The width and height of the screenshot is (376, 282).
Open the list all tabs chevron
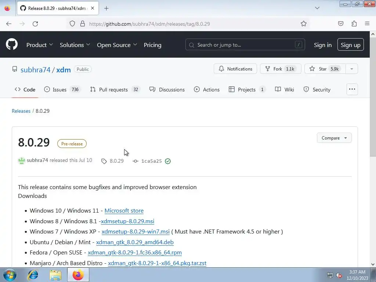[x=317, y=8]
